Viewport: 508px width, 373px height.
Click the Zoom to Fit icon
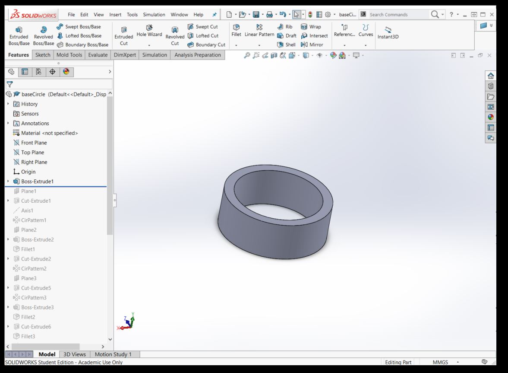click(x=247, y=55)
